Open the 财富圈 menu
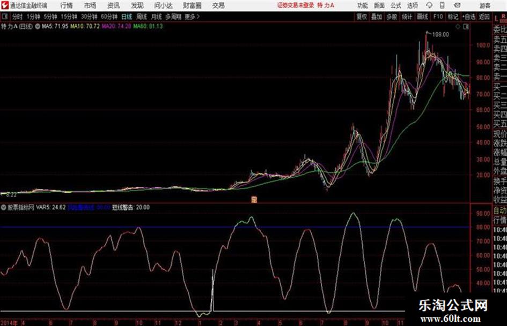The height and width of the screenshot is (326, 507). pyautogui.click(x=192, y=5)
